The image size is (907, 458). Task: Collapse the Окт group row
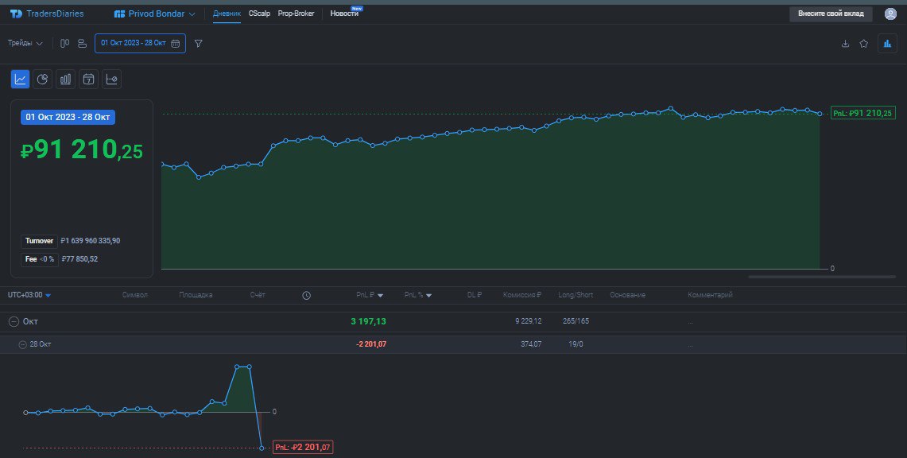(x=13, y=321)
